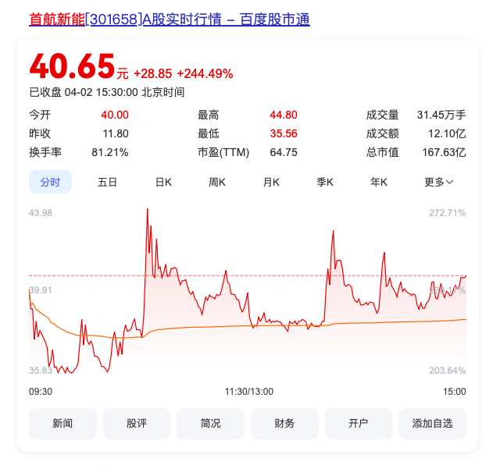This screenshot has width=500, height=469.
Task: Click the intraday peak on the price chart
Action: click(148, 209)
